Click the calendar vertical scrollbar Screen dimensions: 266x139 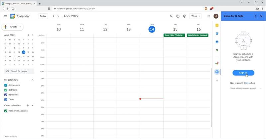(211, 98)
